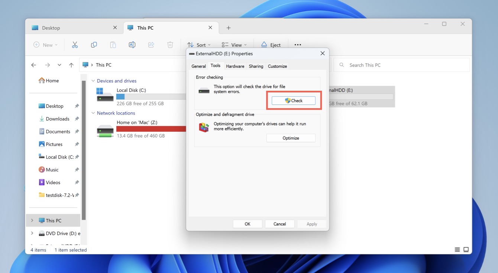The height and width of the screenshot is (273, 498).
Task: Unpin Music using its pin icon
Action: pos(77,170)
